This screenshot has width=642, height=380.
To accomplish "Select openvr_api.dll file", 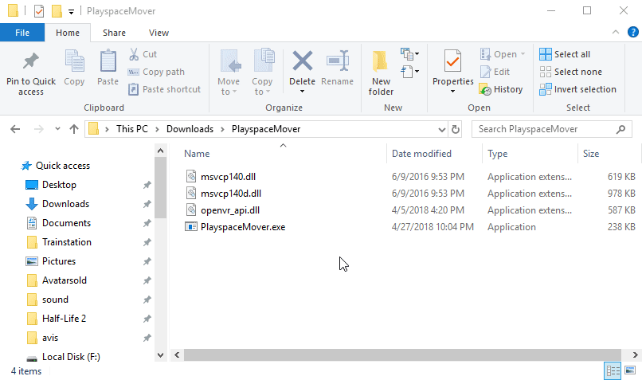I will tap(230, 210).
